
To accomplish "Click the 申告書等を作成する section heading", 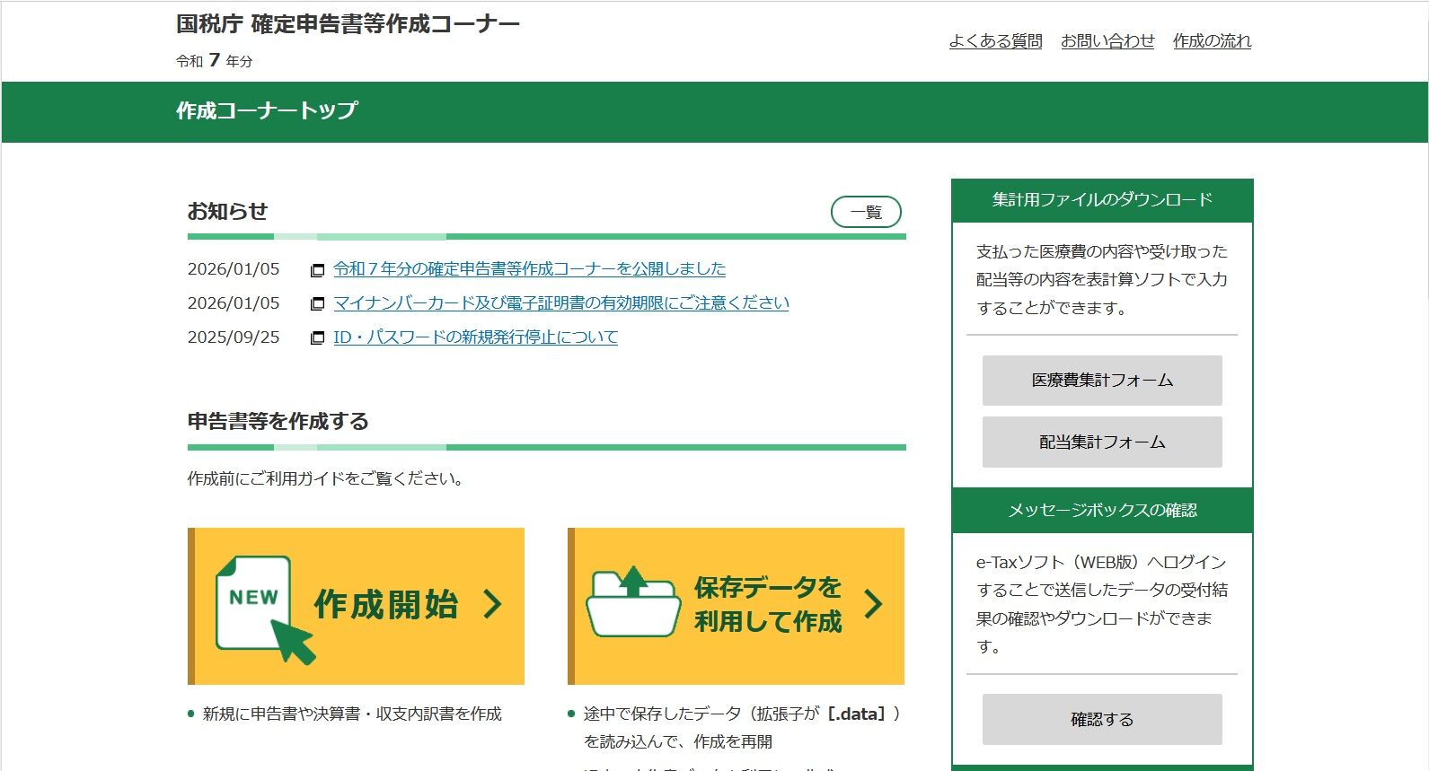I will tap(278, 422).
